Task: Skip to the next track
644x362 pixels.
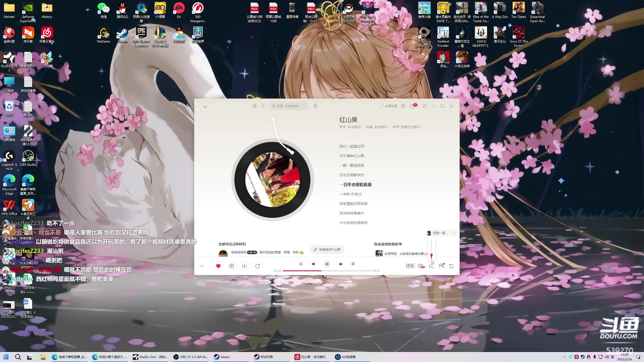Action: pyautogui.click(x=341, y=264)
